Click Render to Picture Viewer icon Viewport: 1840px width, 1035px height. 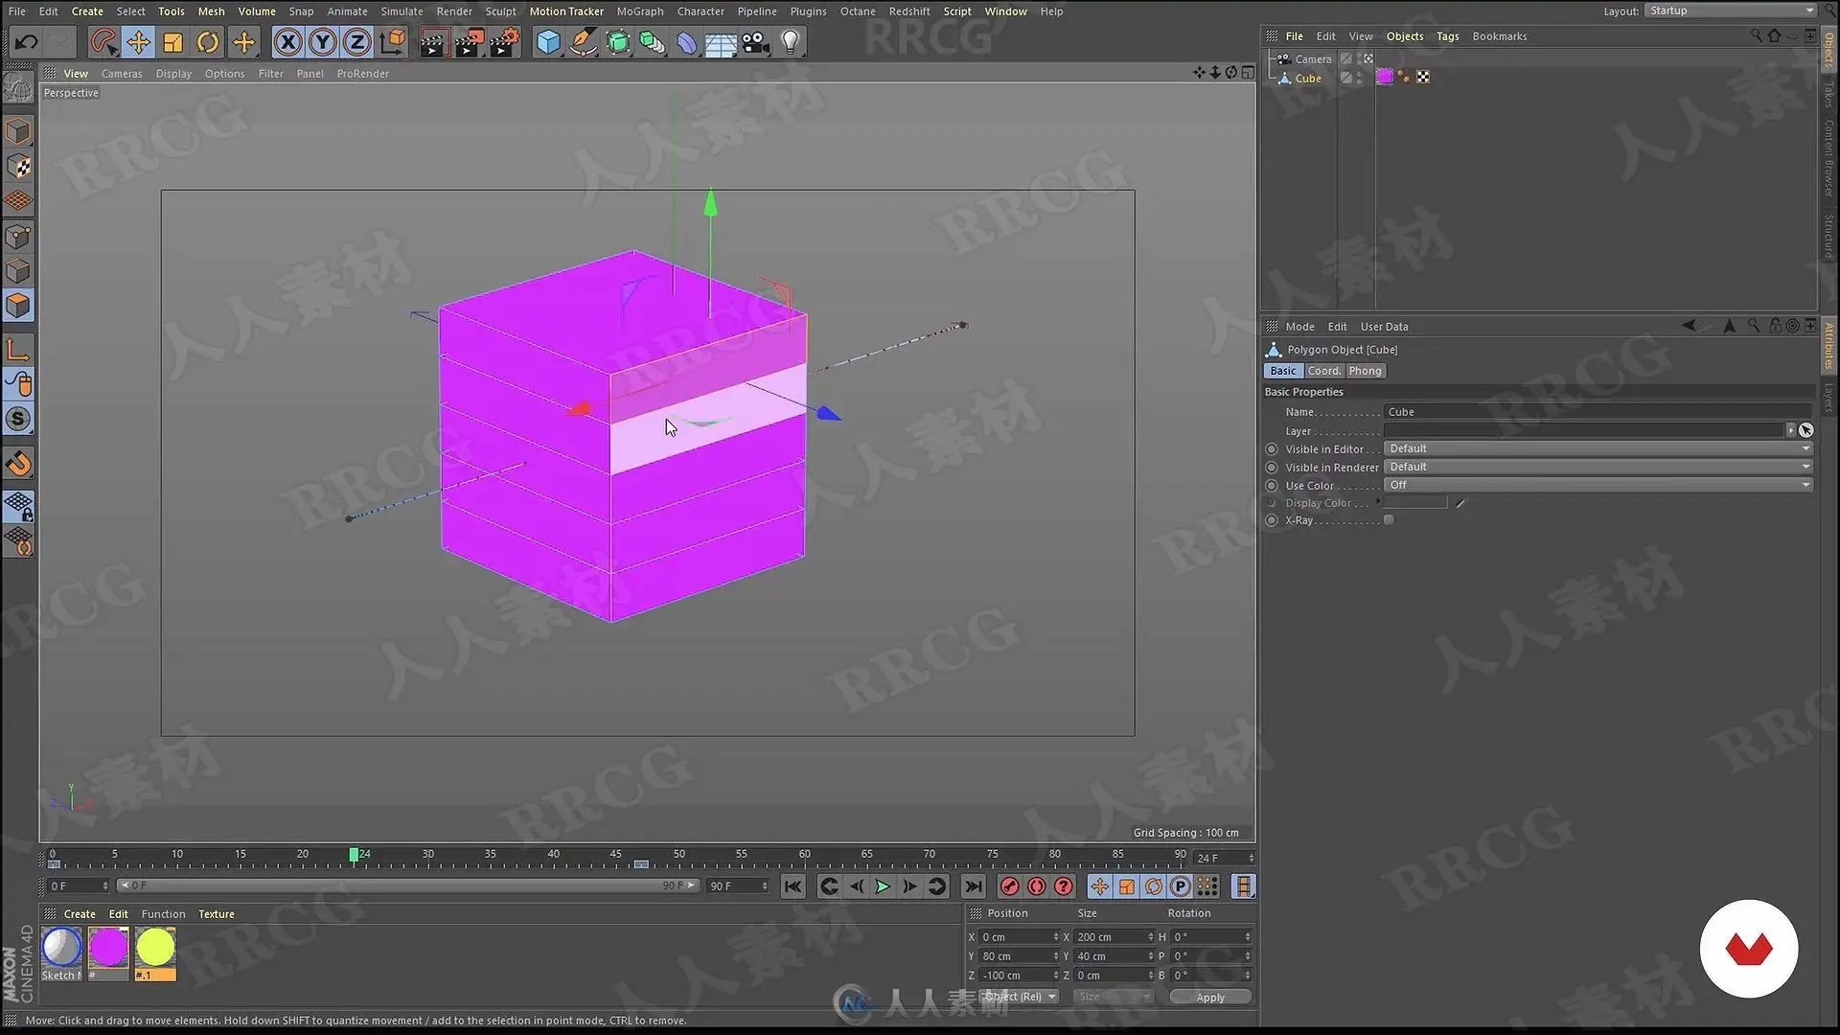pyautogui.click(x=469, y=42)
